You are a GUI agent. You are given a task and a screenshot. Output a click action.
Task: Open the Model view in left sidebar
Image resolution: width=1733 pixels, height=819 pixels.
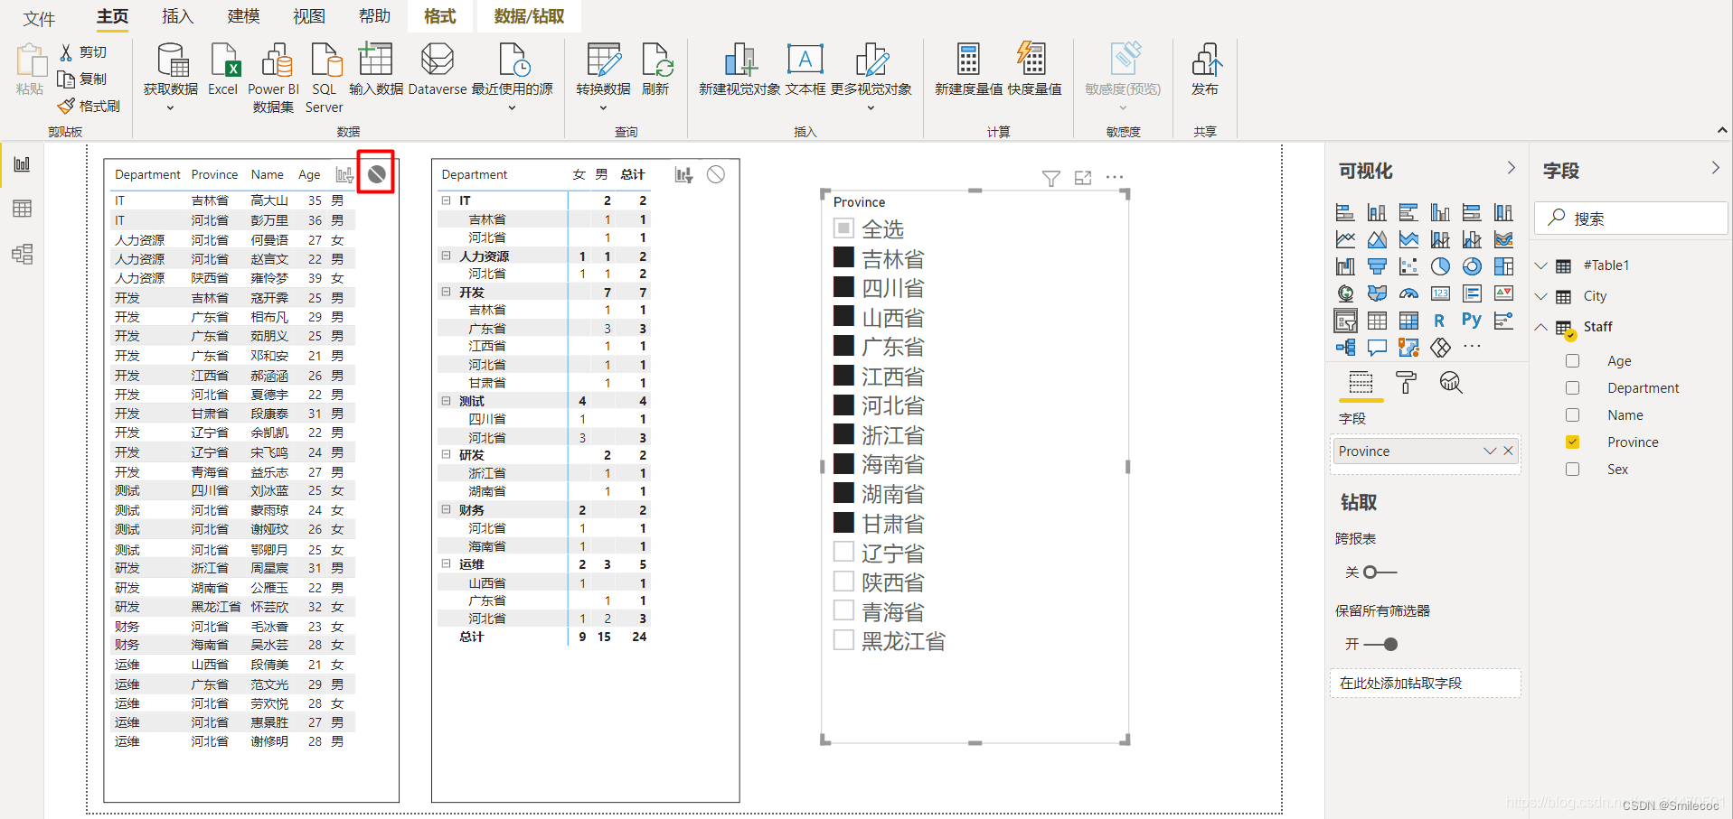pyautogui.click(x=22, y=254)
